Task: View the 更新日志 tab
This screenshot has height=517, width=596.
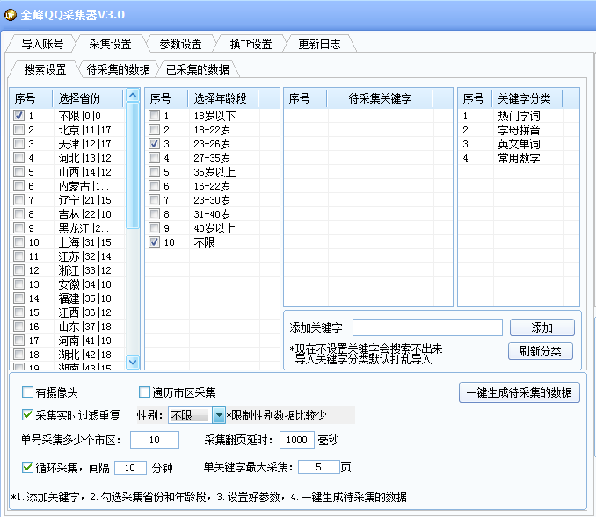Action: pos(319,44)
